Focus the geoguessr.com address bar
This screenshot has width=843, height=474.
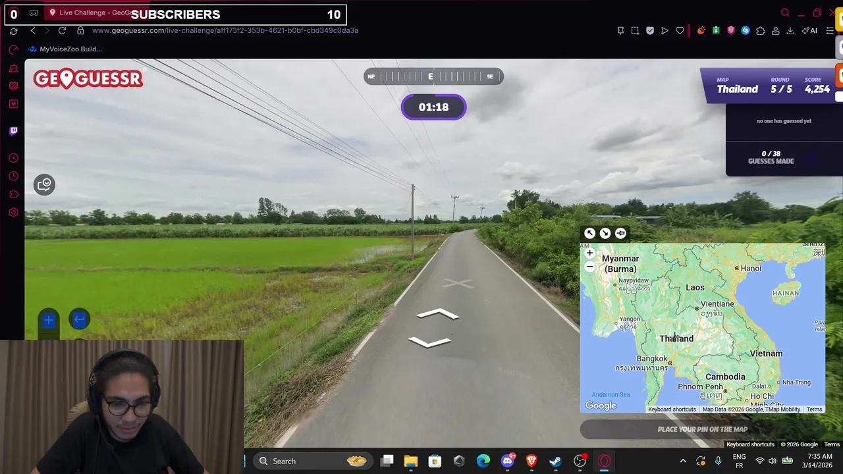coord(225,30)
